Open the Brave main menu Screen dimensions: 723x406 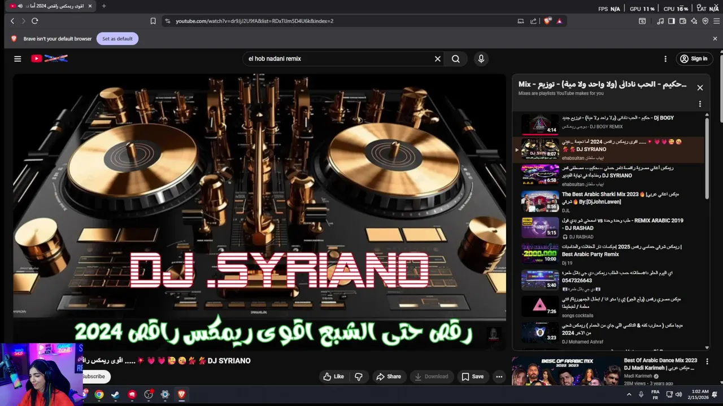[716, 21]
